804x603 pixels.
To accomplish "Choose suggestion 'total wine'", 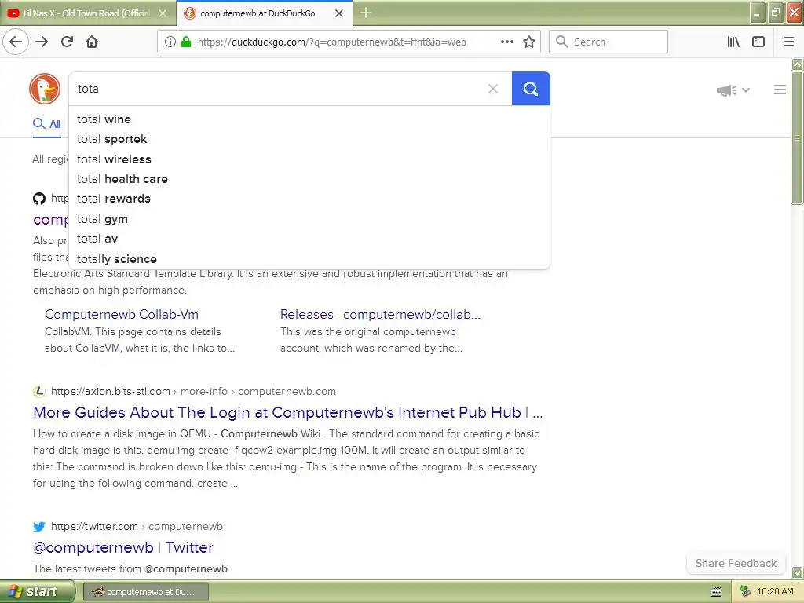I will 309,119.
